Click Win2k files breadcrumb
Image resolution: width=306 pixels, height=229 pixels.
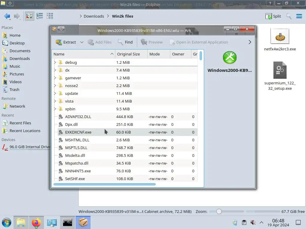coord(123,16)
